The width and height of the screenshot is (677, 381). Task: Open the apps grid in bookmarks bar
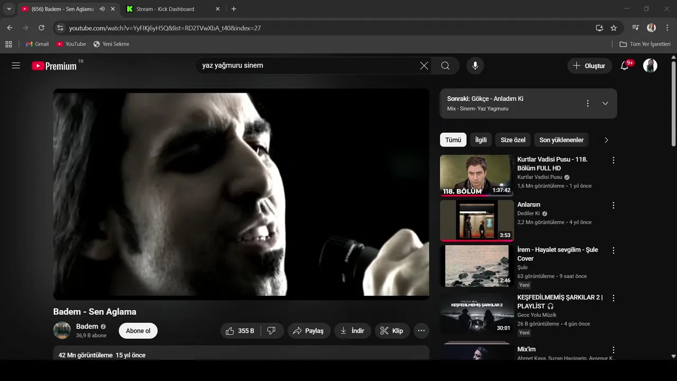8,44
